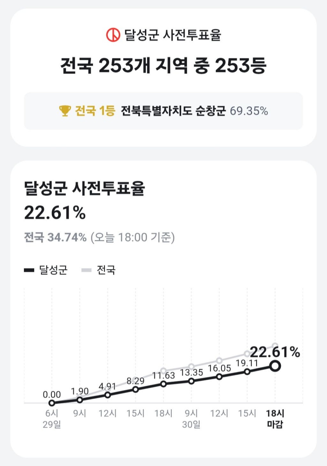Select the 1.90 data point on the chart
Image resolution: width=327 pixels, height=466 pixels.
[x=80, y=400]
